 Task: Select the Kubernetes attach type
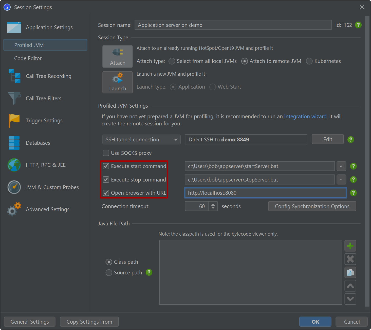click(x=309, y=61)
